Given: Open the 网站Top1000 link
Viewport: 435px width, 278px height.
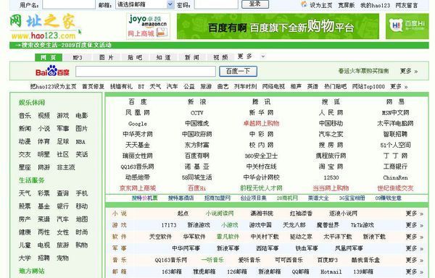Looking at the screenshot, I should pyautogui.click(x=368, y=87).
